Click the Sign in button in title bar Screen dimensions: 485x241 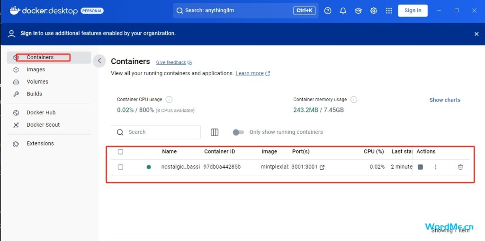coord(413,10)
